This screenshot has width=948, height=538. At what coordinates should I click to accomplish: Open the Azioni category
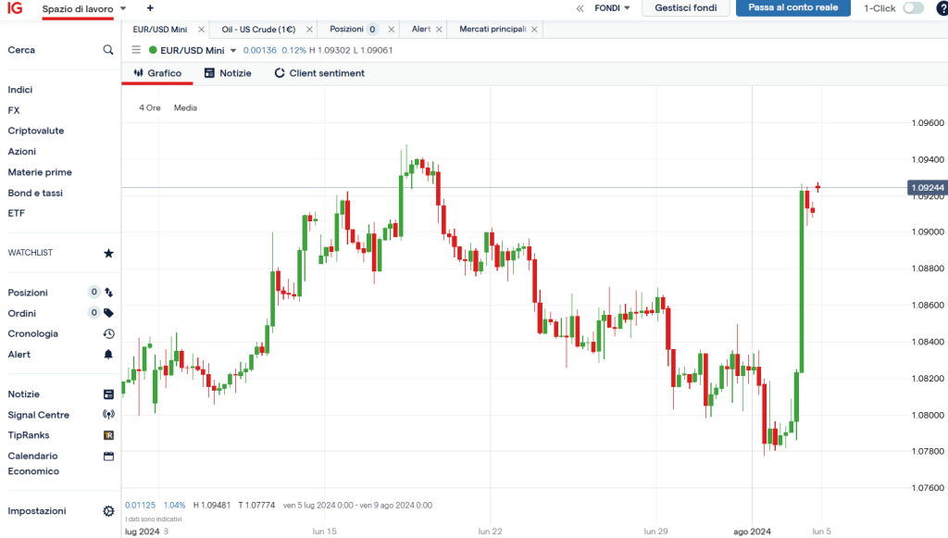22,151
